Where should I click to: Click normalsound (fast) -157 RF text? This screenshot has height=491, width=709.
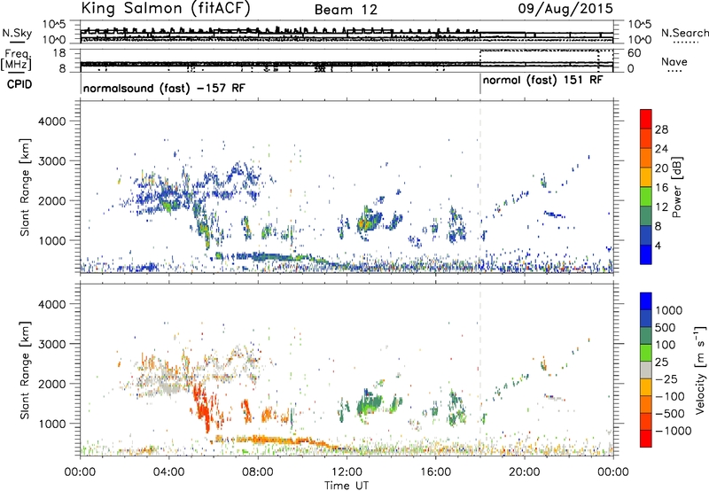coord(164,88)
